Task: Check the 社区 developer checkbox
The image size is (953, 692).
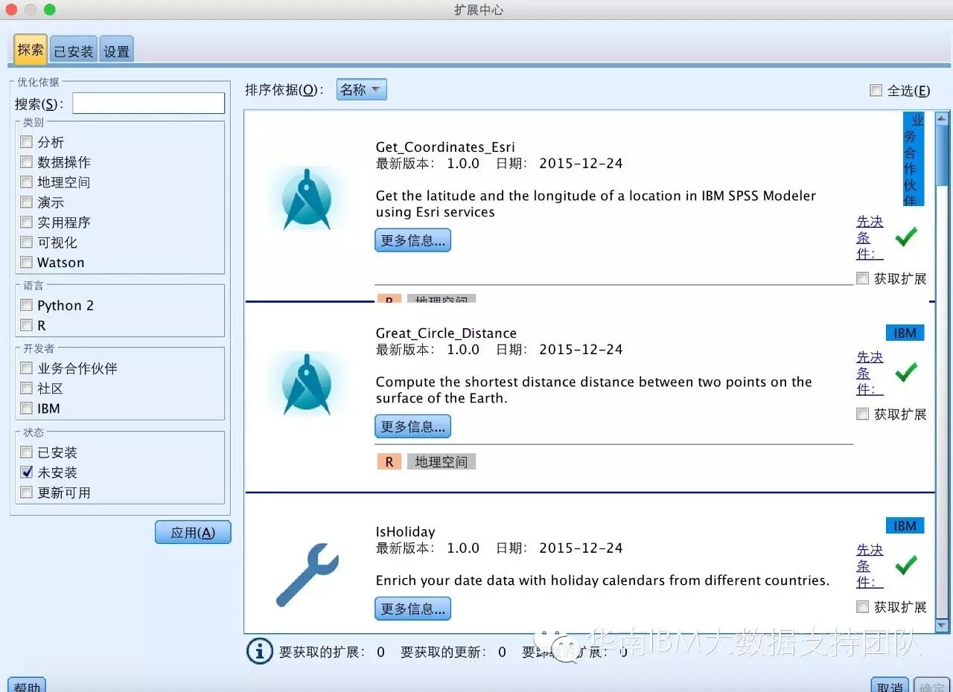Action: (x=27, y=388)
